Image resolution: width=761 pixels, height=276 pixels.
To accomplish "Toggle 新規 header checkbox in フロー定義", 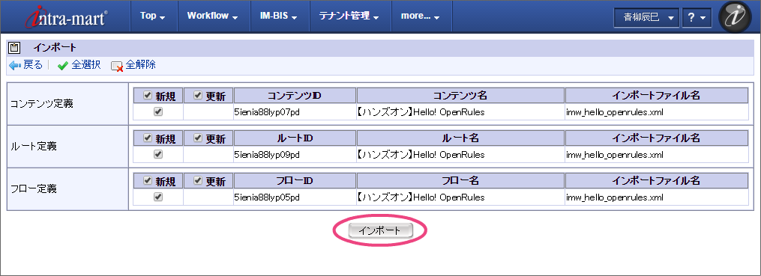I will click(148, 180).
